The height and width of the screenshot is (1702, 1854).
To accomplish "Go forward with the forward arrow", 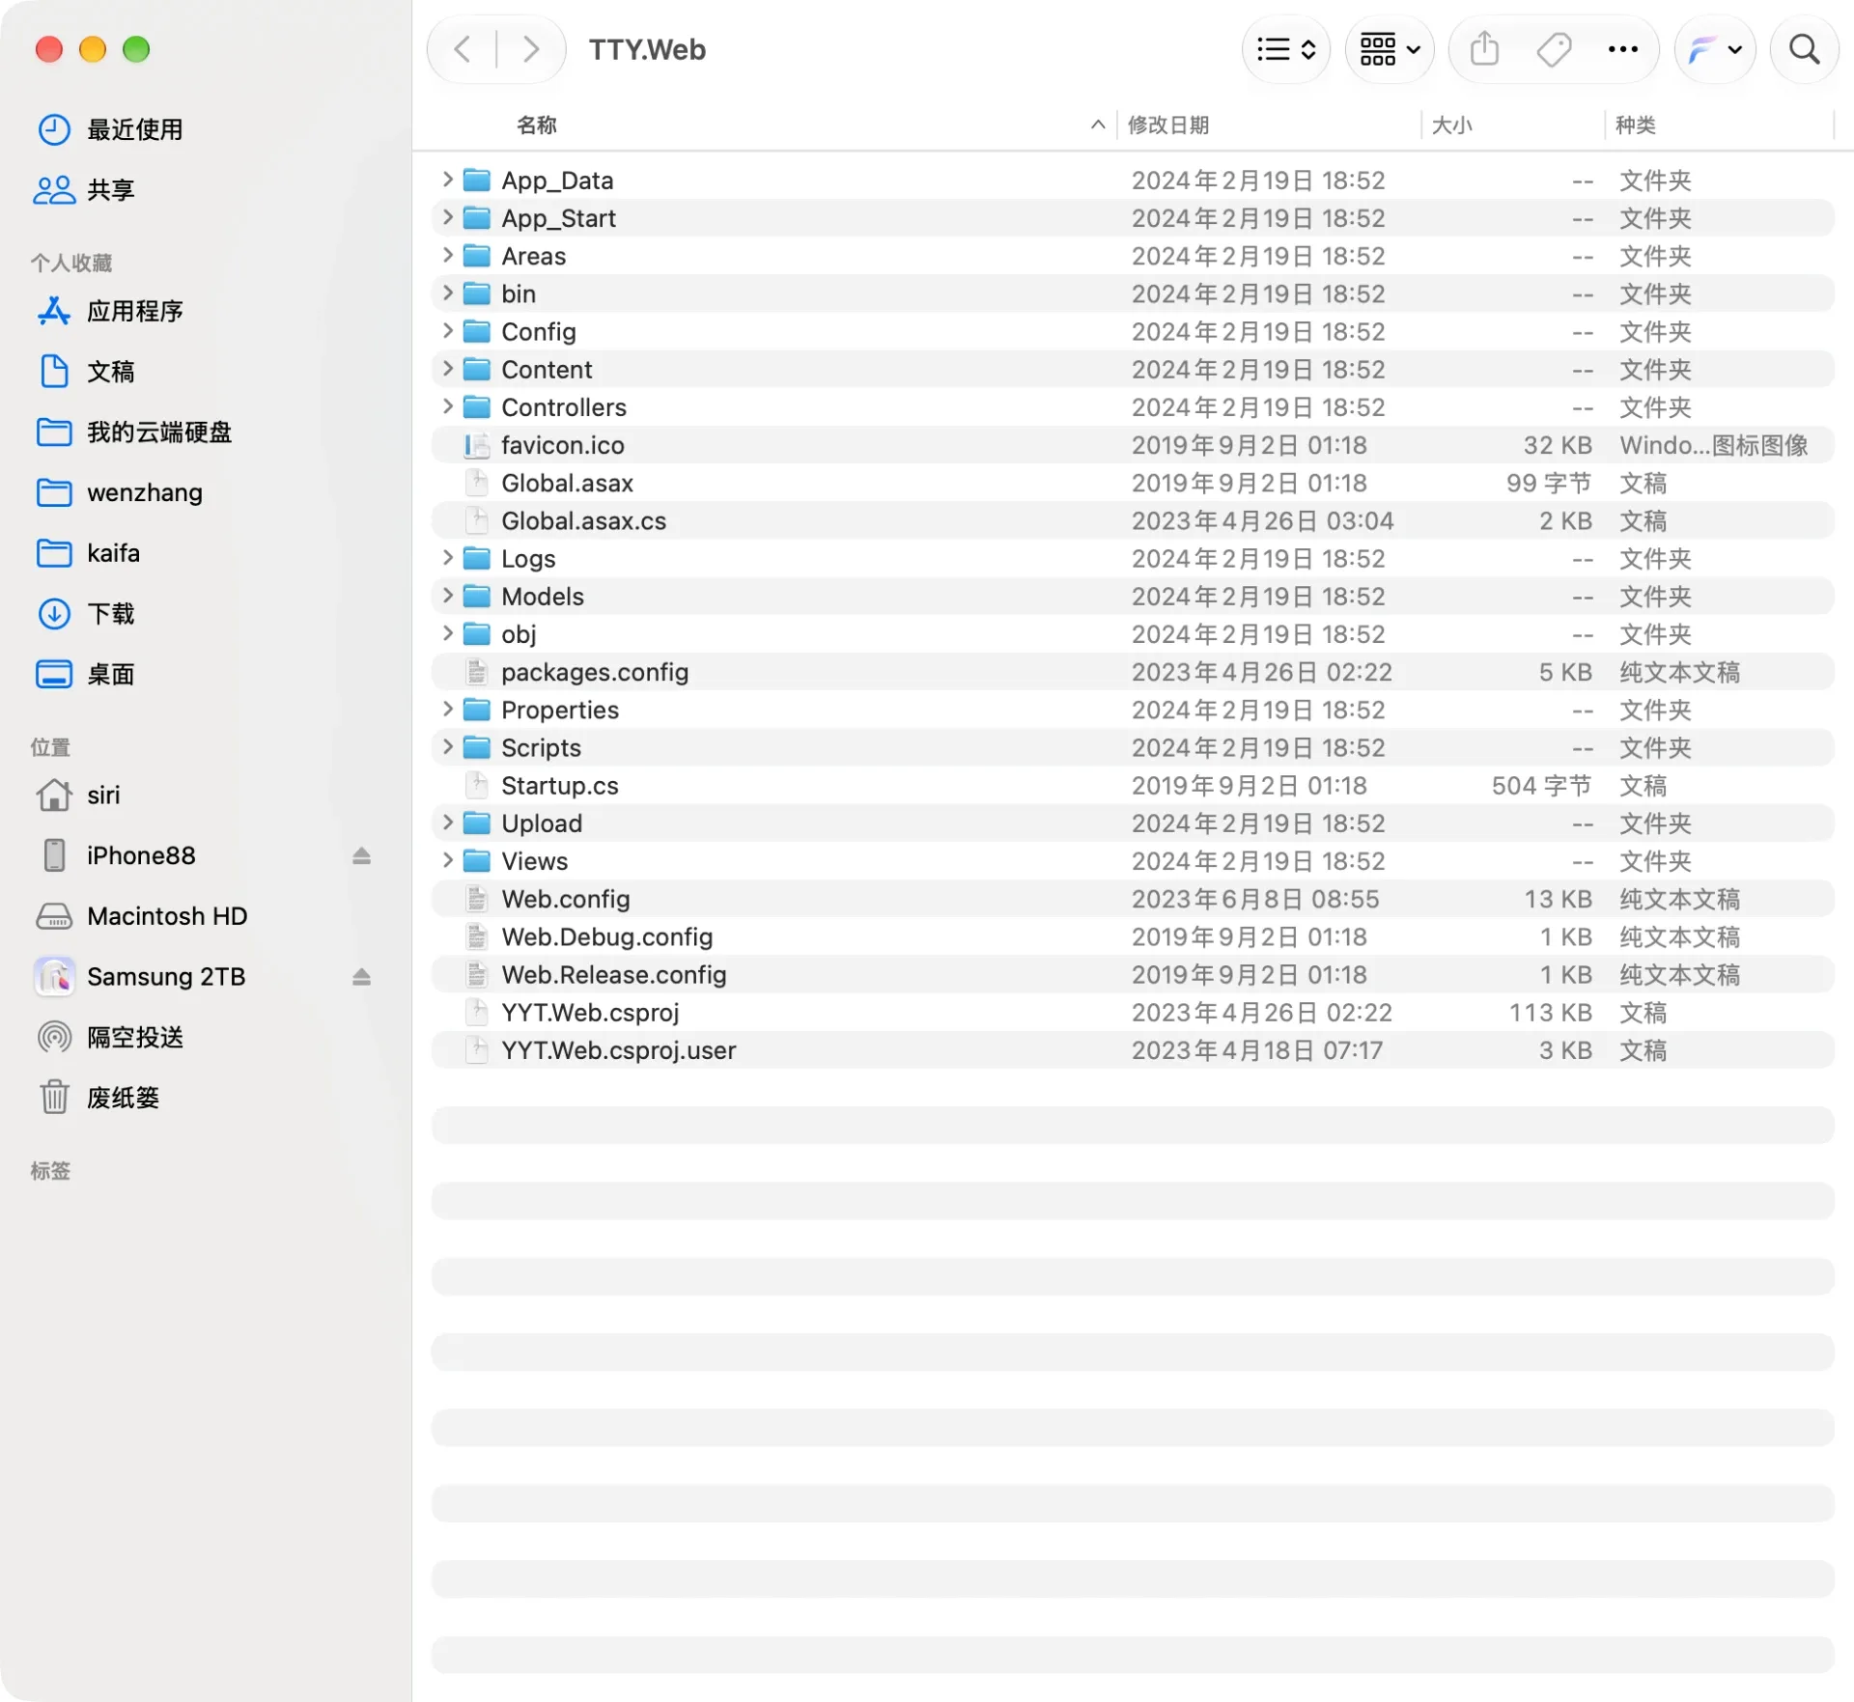I will (530, 49).
